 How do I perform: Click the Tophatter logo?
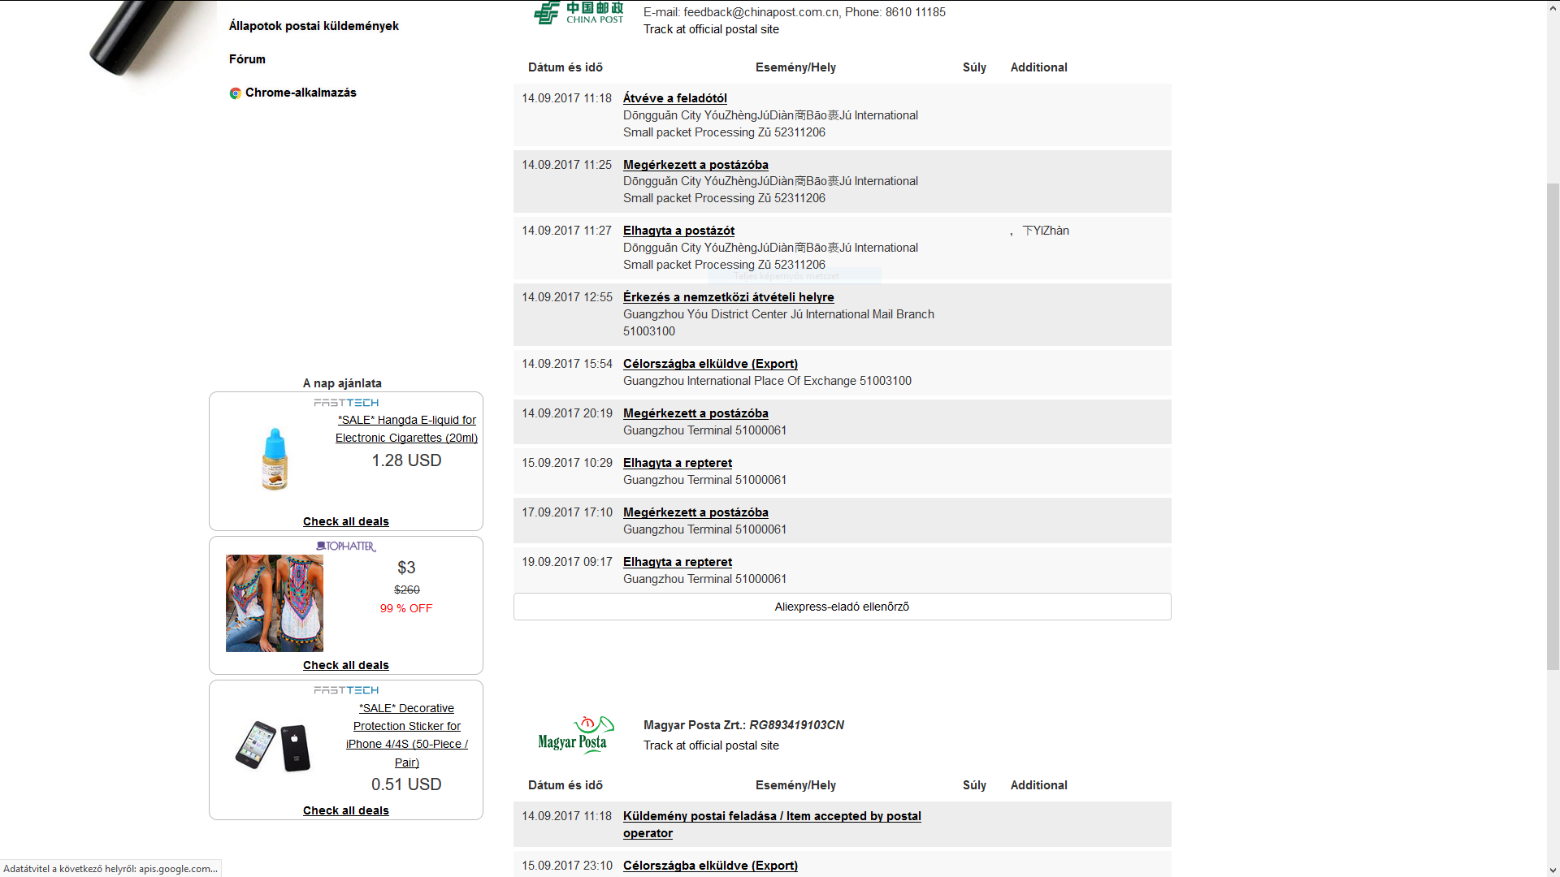346,547
